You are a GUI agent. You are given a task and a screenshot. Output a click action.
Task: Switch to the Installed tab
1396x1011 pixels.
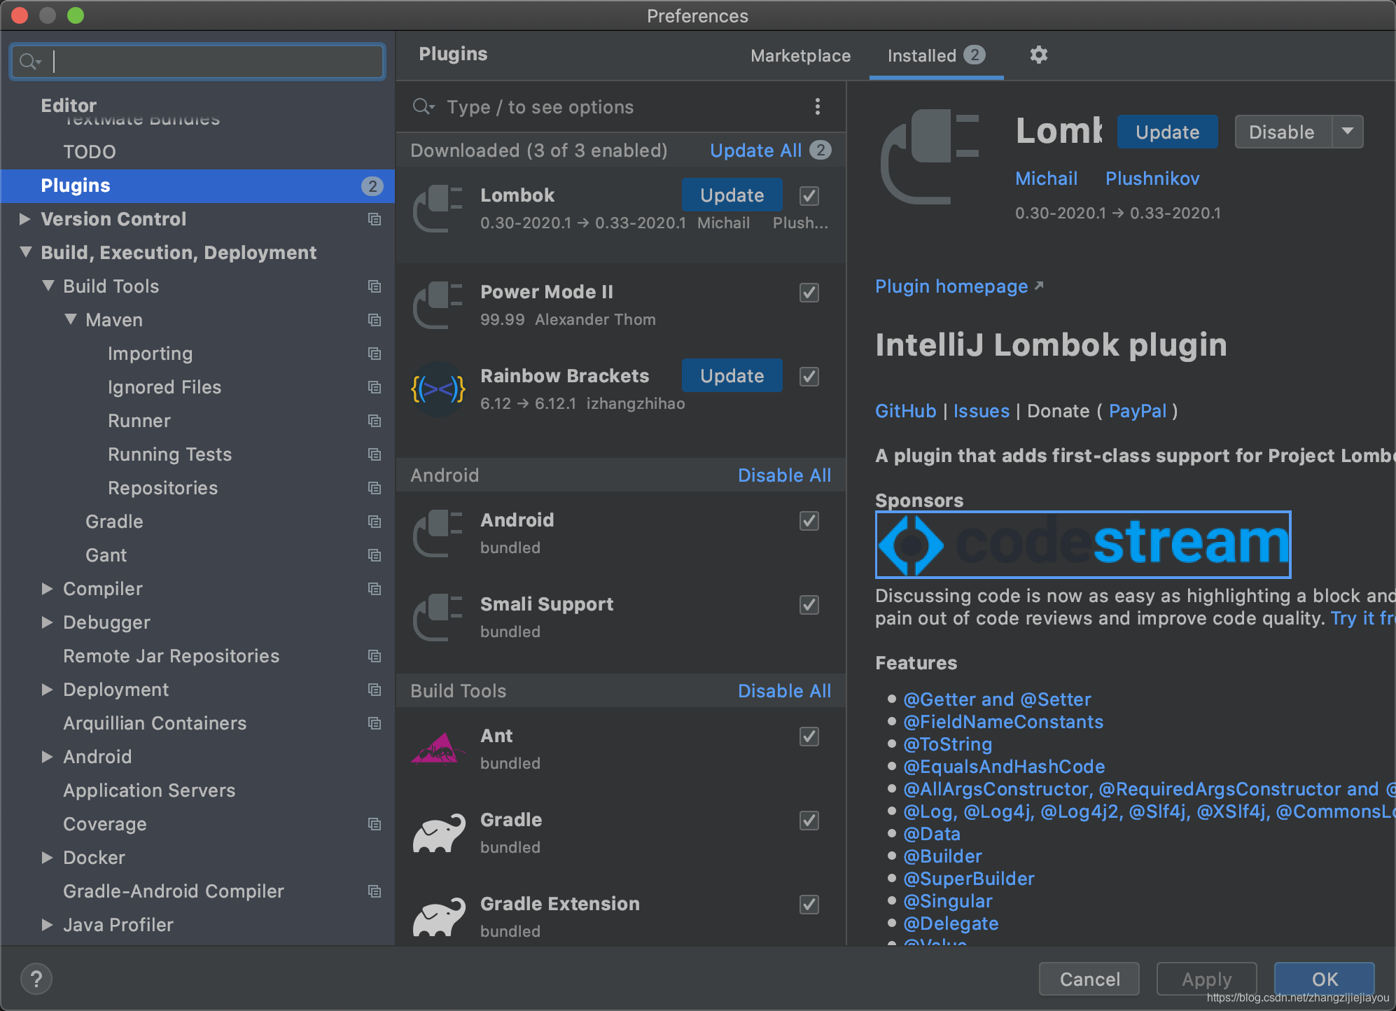(x=936, y=56)
